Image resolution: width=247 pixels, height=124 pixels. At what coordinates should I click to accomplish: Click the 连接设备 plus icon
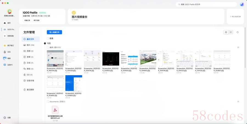(x=5, y=36)
